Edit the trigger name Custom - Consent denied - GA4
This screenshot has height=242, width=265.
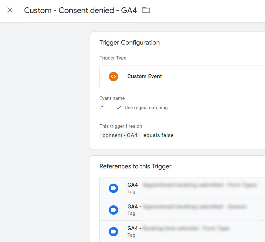click(80, 10)
